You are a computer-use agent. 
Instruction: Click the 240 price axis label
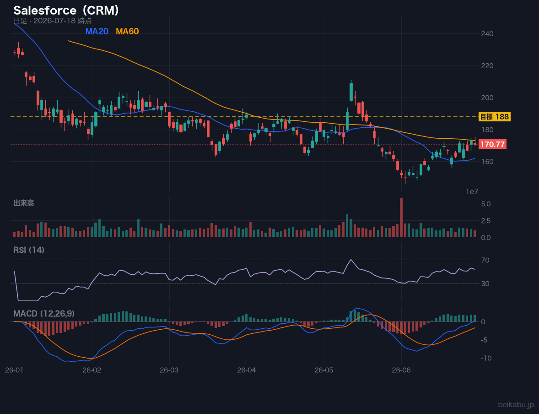487,34
